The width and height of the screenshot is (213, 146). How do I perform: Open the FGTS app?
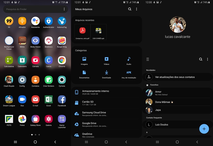pos(9,119)
